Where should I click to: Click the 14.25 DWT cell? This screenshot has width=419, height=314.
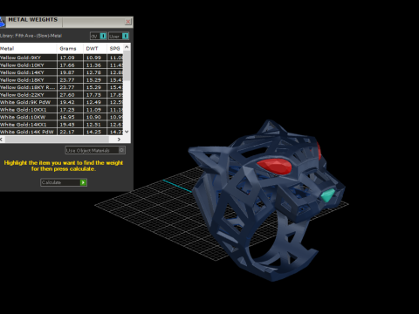(x=95, y=132)
